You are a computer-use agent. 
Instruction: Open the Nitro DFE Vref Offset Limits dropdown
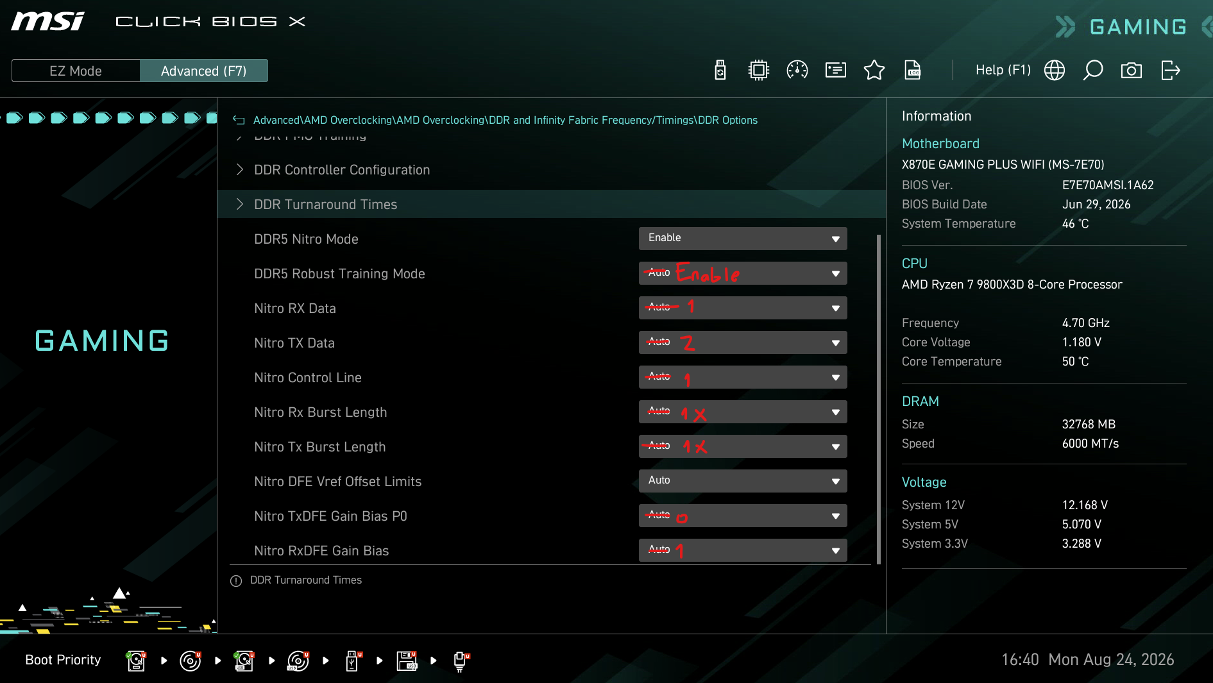tap(743, 481)
